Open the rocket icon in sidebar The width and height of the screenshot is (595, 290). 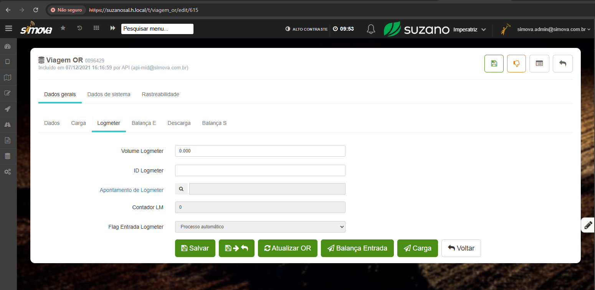point(8,109)
